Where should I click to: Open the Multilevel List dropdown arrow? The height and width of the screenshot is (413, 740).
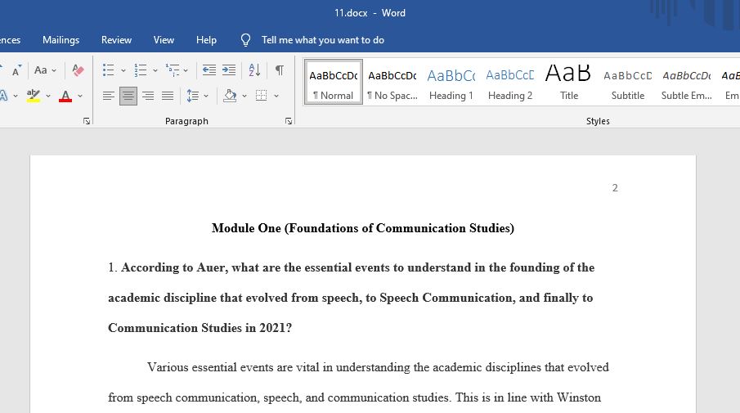(x=186, y=70)
